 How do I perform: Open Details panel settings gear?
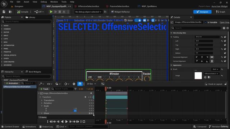227,28
